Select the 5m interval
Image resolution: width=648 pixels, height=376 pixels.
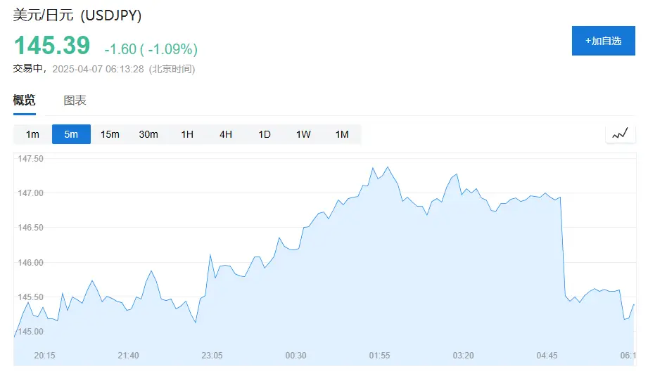pos(71,134)
